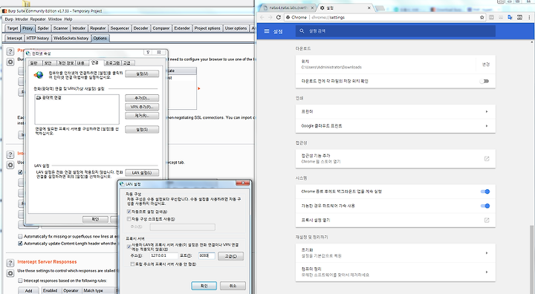The width and height of the screenshot is (535, 294).
Task: Select 보안 tab in Internet Properties
Action: coord(48,63)
